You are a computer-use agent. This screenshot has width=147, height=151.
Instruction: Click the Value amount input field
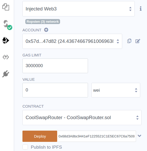(x=55, y=90)
